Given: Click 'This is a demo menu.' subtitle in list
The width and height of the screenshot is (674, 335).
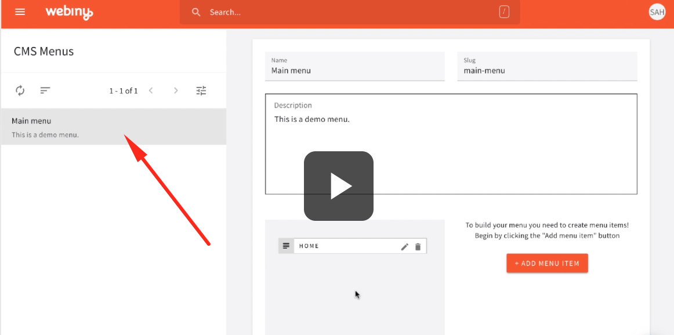Looking at the screenshot, I should click(45, 135).
